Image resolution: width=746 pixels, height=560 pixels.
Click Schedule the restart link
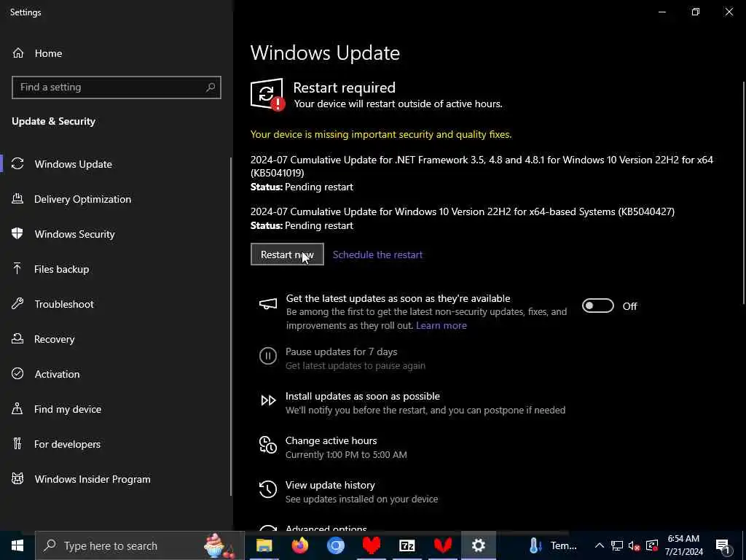(377, 254)
